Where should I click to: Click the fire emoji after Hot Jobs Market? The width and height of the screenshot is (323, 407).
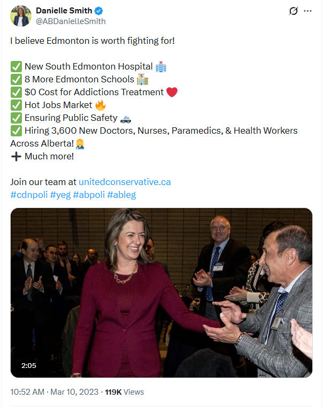pos(101,105)
